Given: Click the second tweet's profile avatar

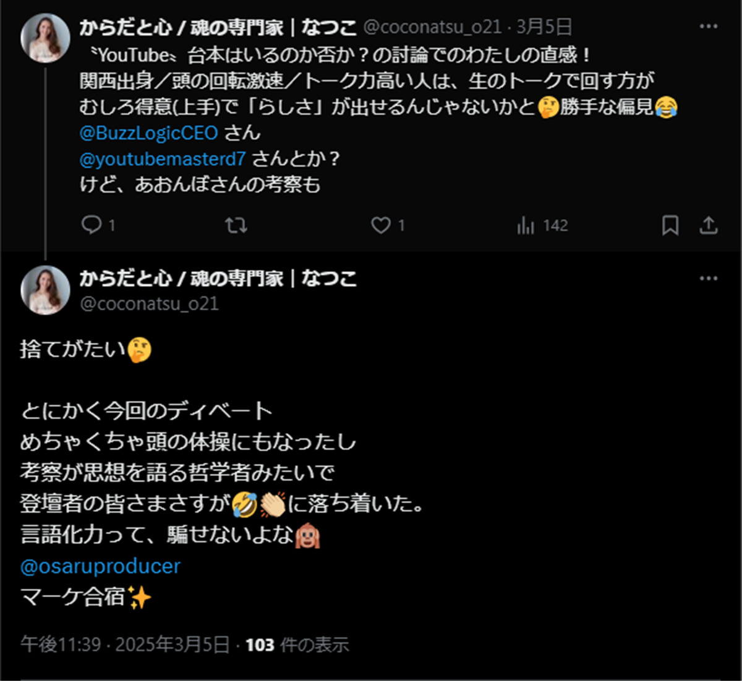Looking at the screenshot, I should click(45, 290).
